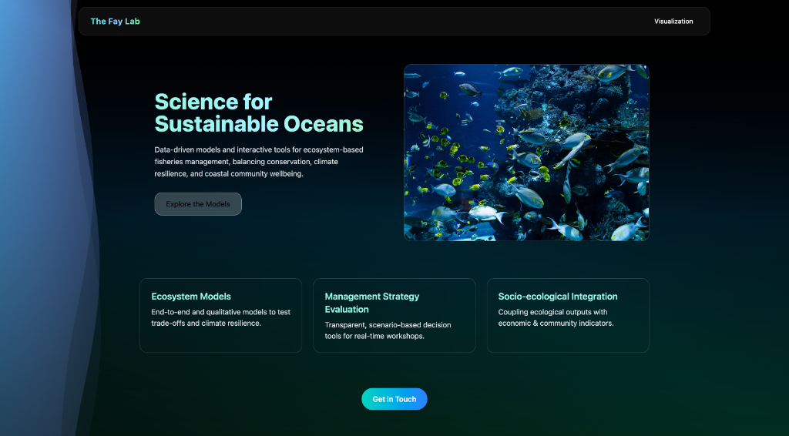Select the Socio-ecological Integration card title
789x436 pixels.
[x=557, y=297]
